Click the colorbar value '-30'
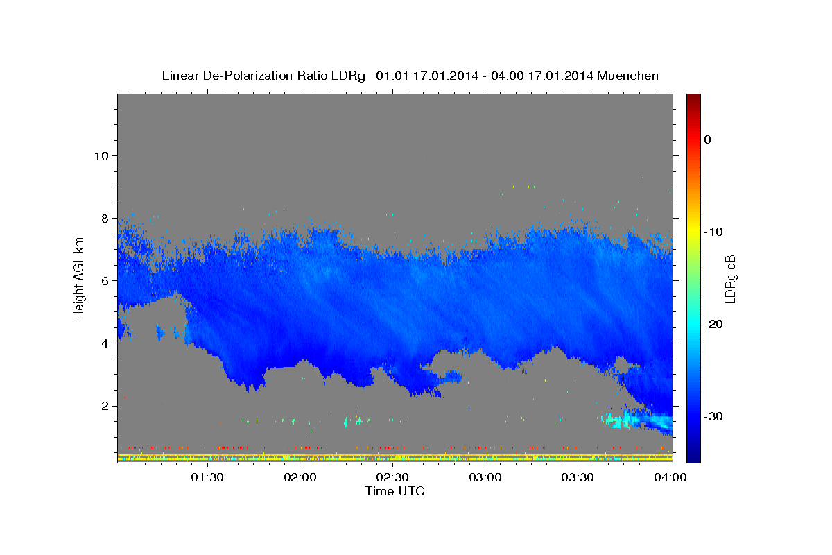The image size is (832, 555). coord(713,416)
